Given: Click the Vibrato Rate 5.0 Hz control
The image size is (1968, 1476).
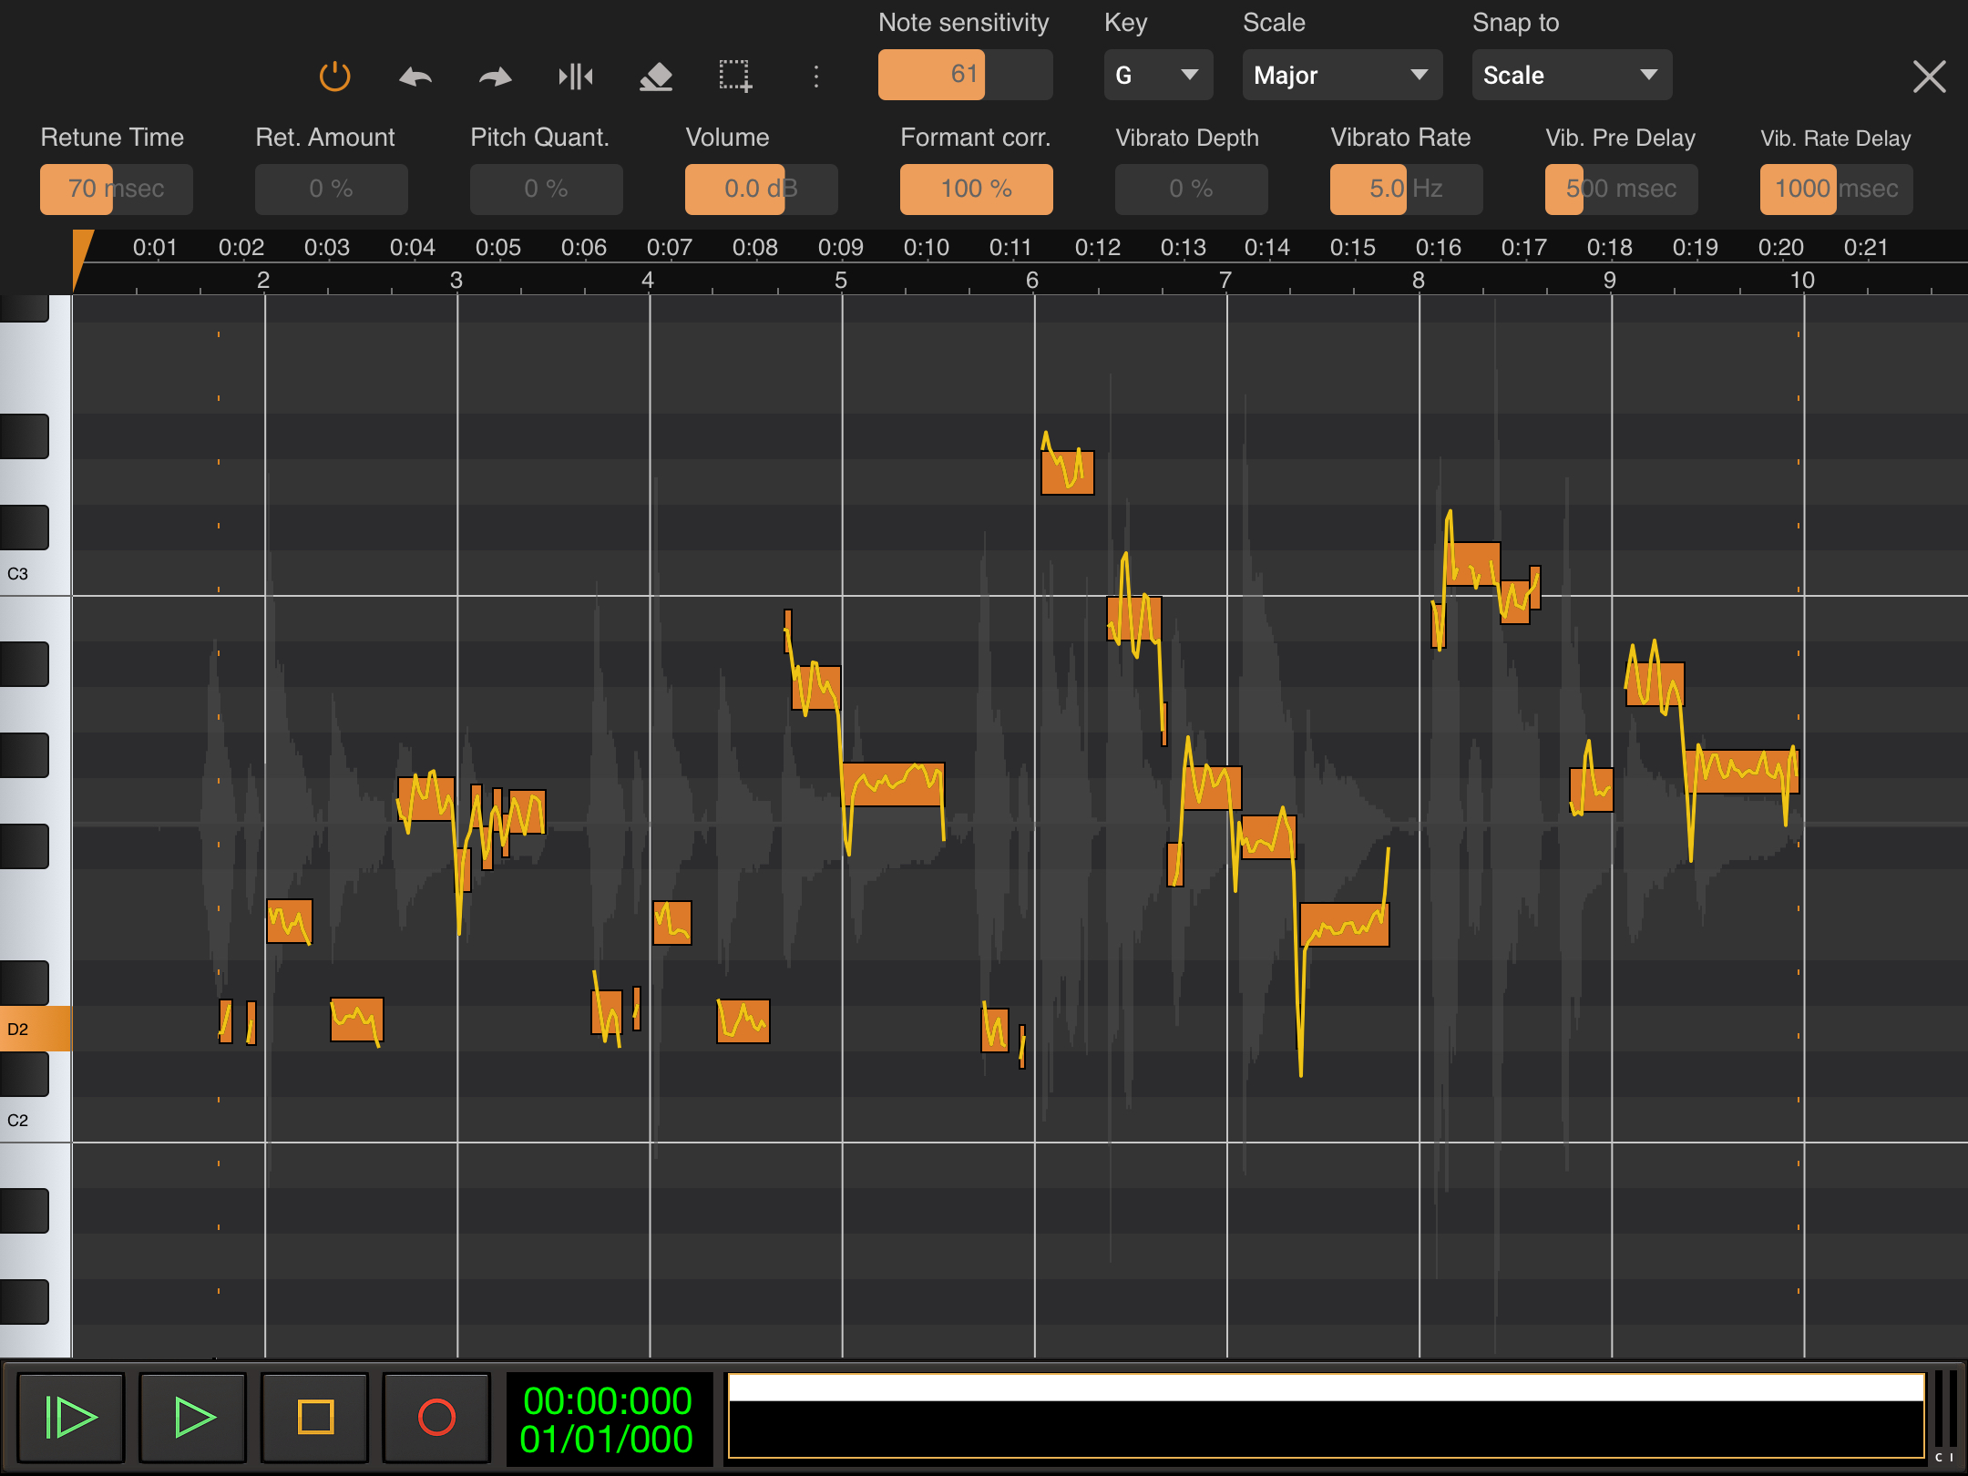Looking at the screenshot, I should [1405, 189].
